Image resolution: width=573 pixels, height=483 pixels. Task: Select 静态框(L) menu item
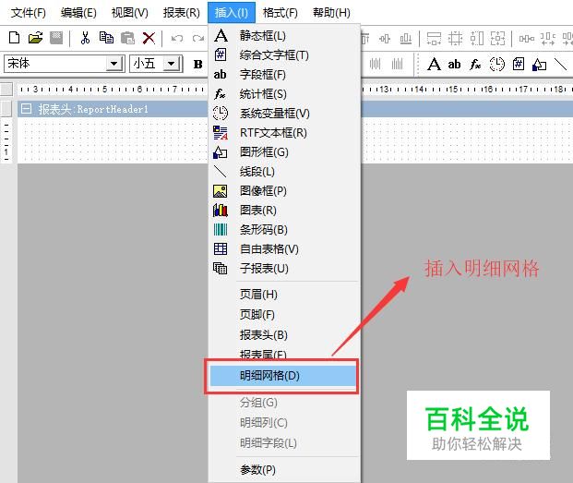click(284, 36)
